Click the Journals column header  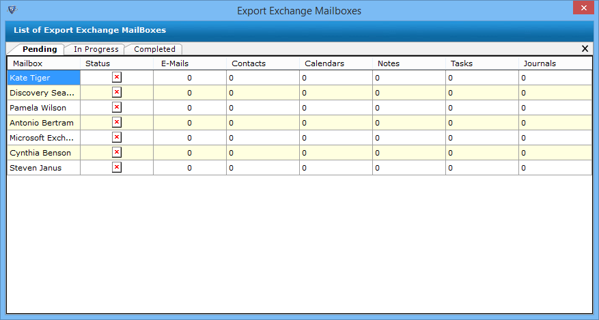(x=555, y=63)
